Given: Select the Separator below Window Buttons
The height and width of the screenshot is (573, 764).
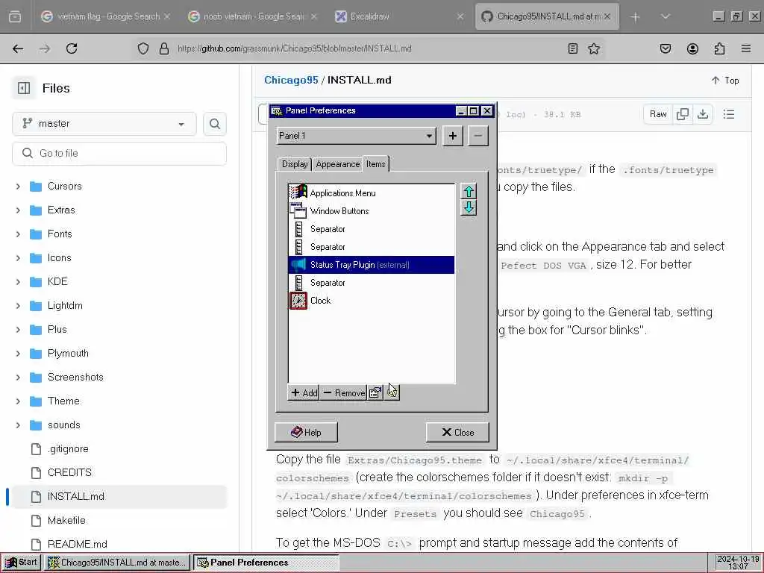Looking at the screenshot, I should [x=372, y=229].
